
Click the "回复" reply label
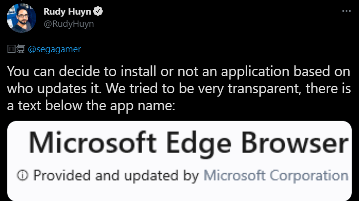click(13, 49)
